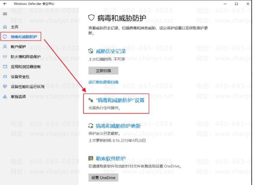The image size is (253, 185).
Task: Open the hamburger navigation menu
Action: point(5,14)
